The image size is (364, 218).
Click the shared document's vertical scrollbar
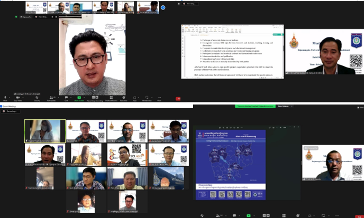(x=283, y=55)
